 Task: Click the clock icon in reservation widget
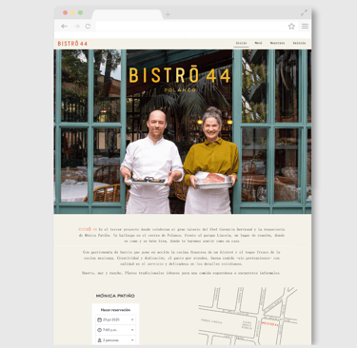pos(99,330)
